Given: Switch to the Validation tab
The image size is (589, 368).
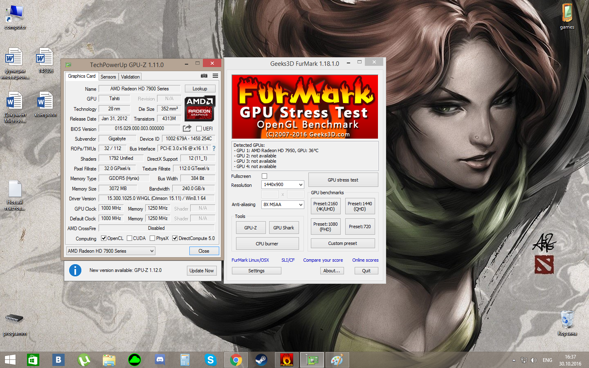Looking at the screenshot, I should point(130,77).
